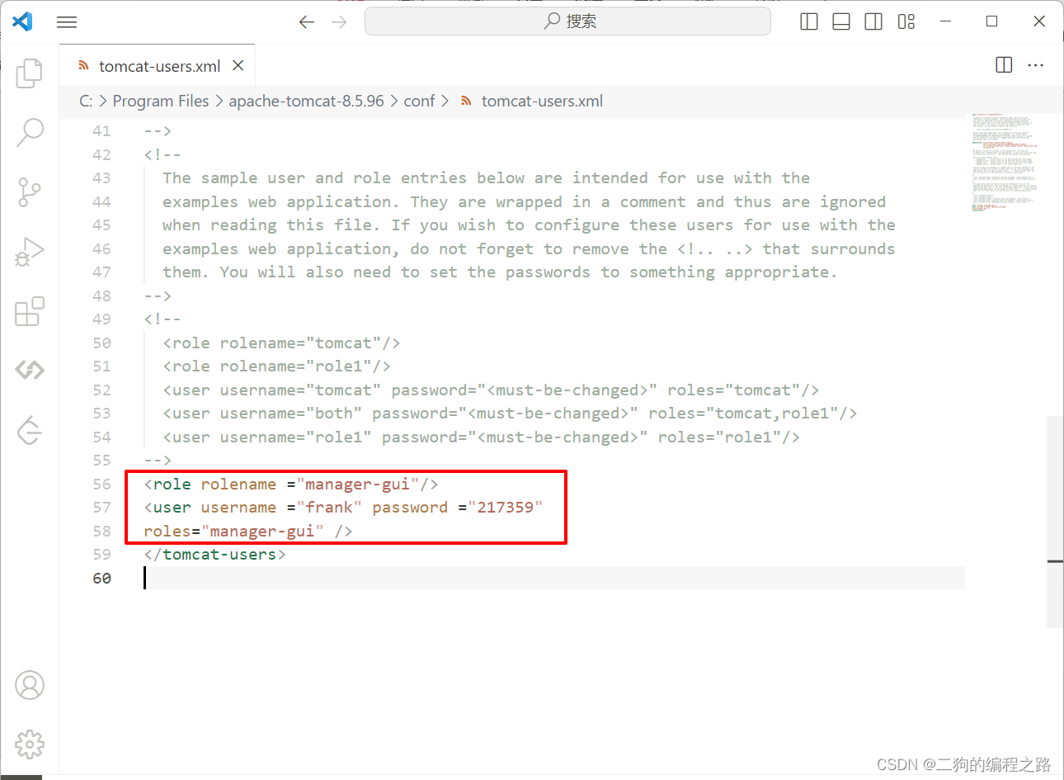
Task: Open the Accounts menu
Action: pyautogui.click(x=30, y=685)
